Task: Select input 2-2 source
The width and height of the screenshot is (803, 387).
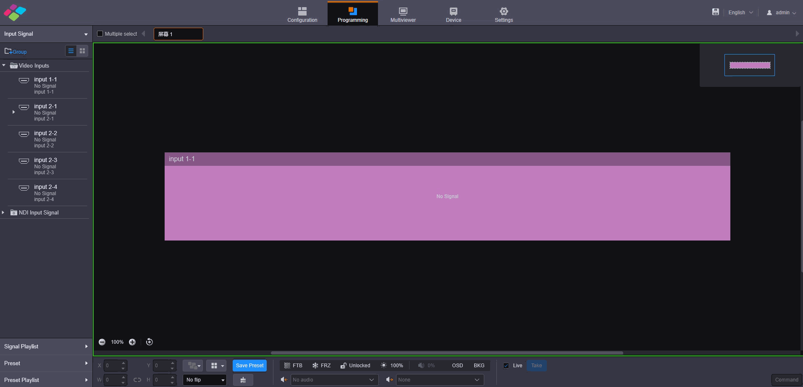Action: pyautogui.click(x=48, y=139)
